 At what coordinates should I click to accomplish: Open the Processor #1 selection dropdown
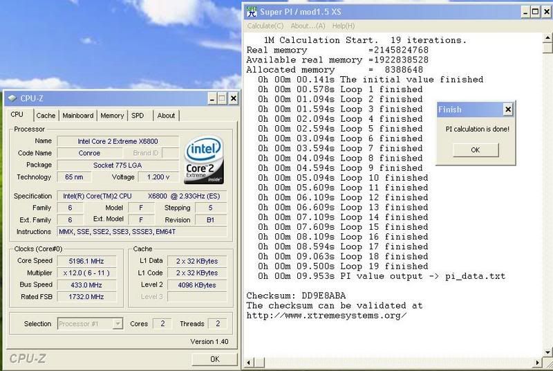point(118,323)
